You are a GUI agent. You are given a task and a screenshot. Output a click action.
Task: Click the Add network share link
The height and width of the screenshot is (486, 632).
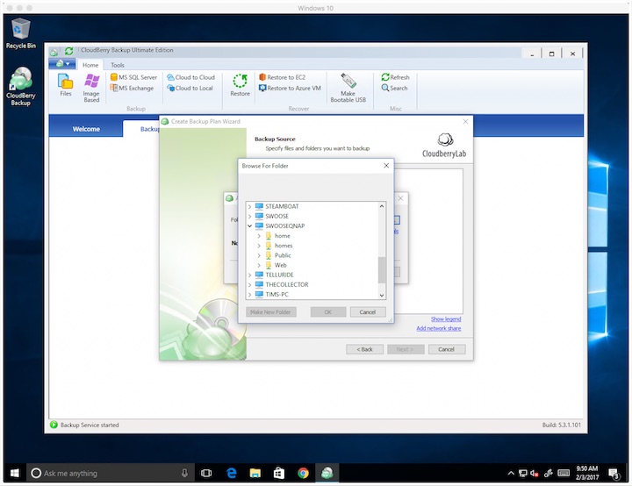439,328
